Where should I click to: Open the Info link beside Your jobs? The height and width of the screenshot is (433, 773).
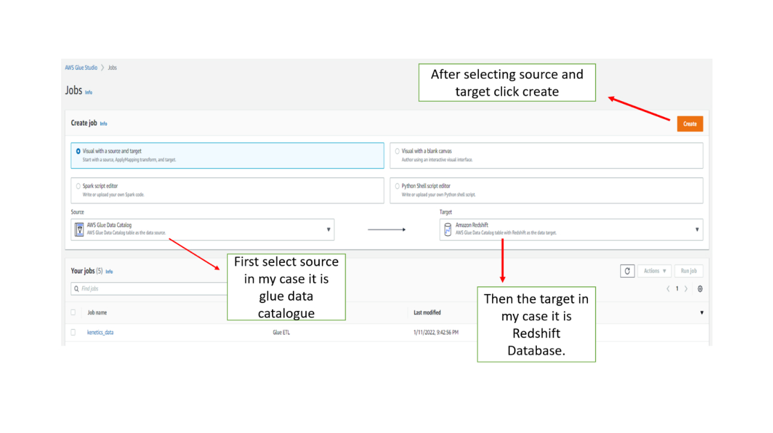[109, 271]
